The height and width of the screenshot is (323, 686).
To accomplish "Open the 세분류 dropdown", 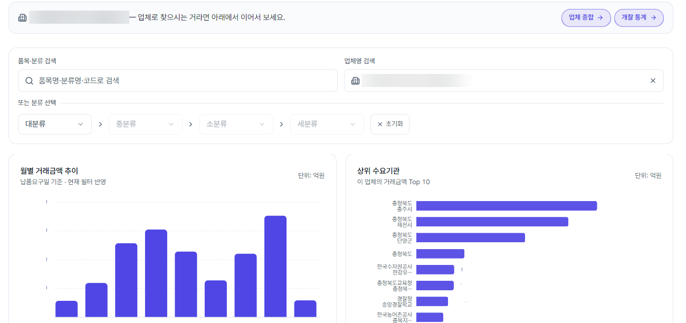I will [x=327, y=125].
